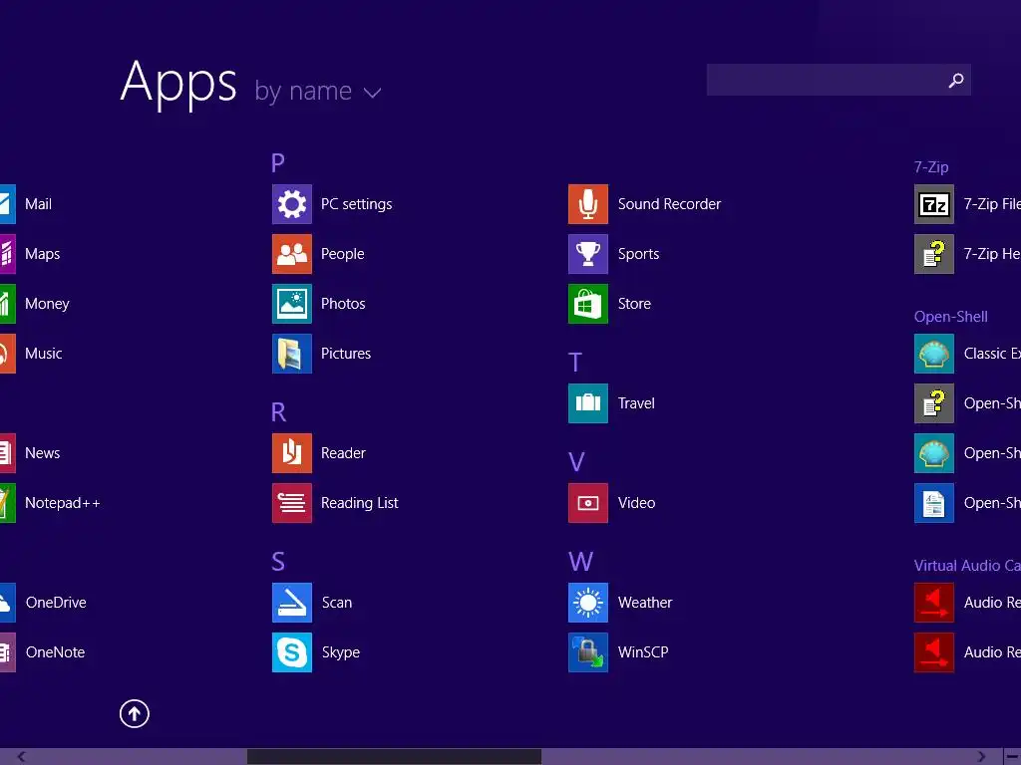Open the Weather sun icon
This screenshot has width=1021, height=765.
click(588, 603)
